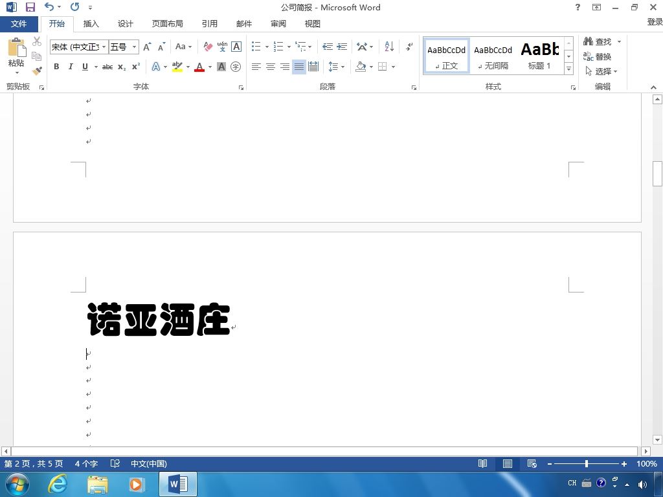Undo the last action
The width and height of the screenshot is (663, 497).
(49, 6)
